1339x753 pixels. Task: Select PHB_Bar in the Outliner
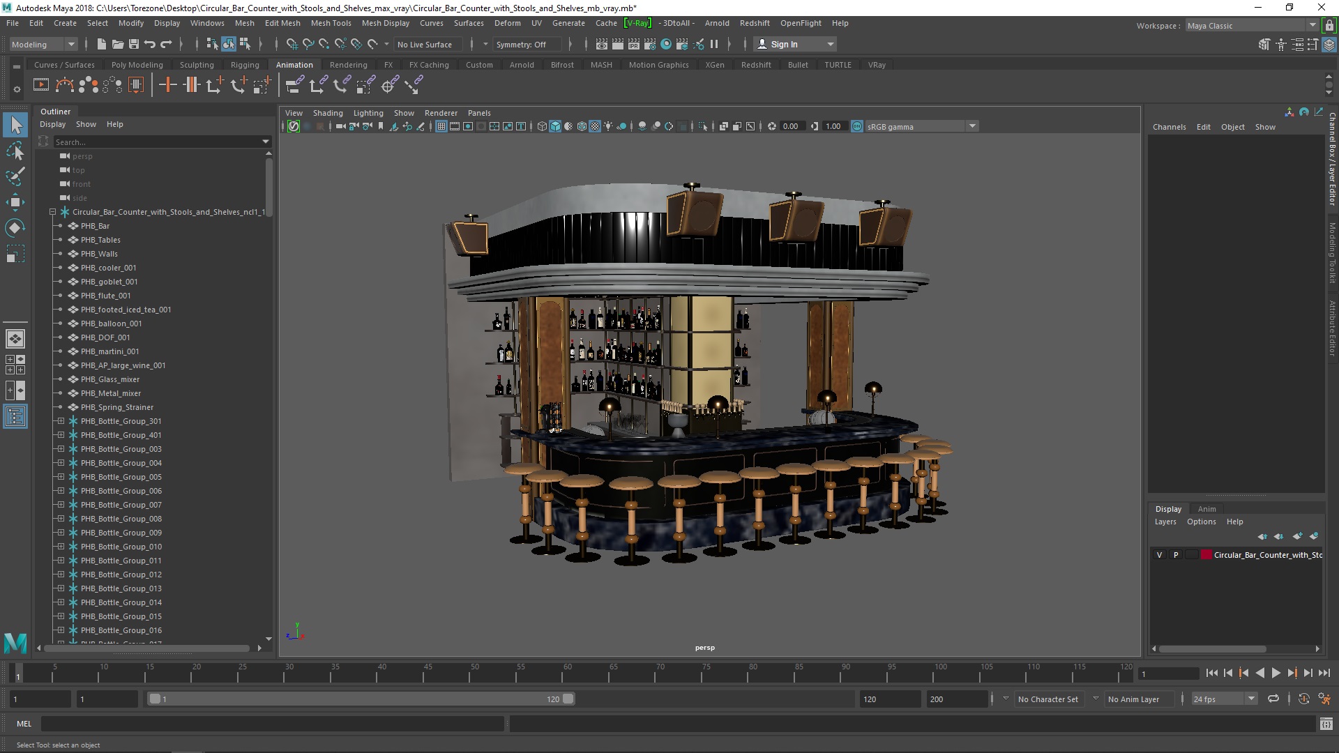tap(95, 226)
